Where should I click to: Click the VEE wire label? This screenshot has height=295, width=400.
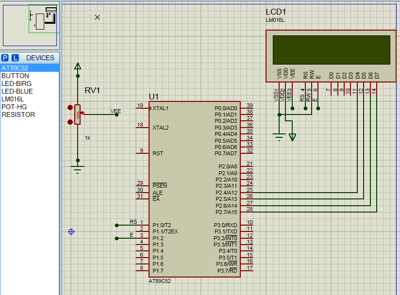[x=116, y=111]
